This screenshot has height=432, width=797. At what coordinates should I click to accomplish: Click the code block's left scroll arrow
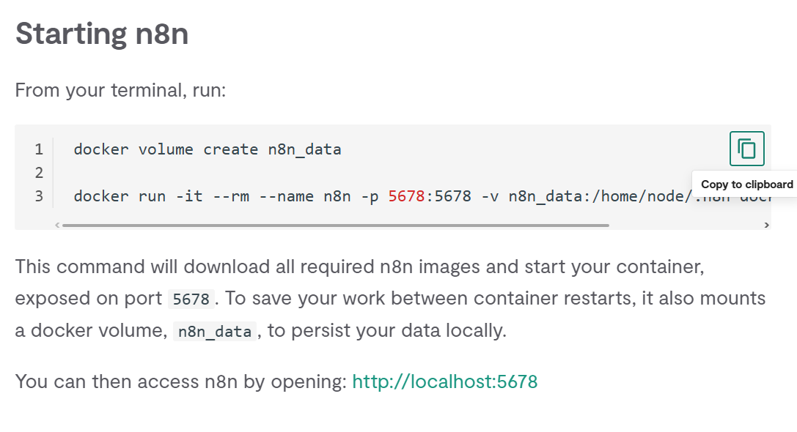click(58, 226)
